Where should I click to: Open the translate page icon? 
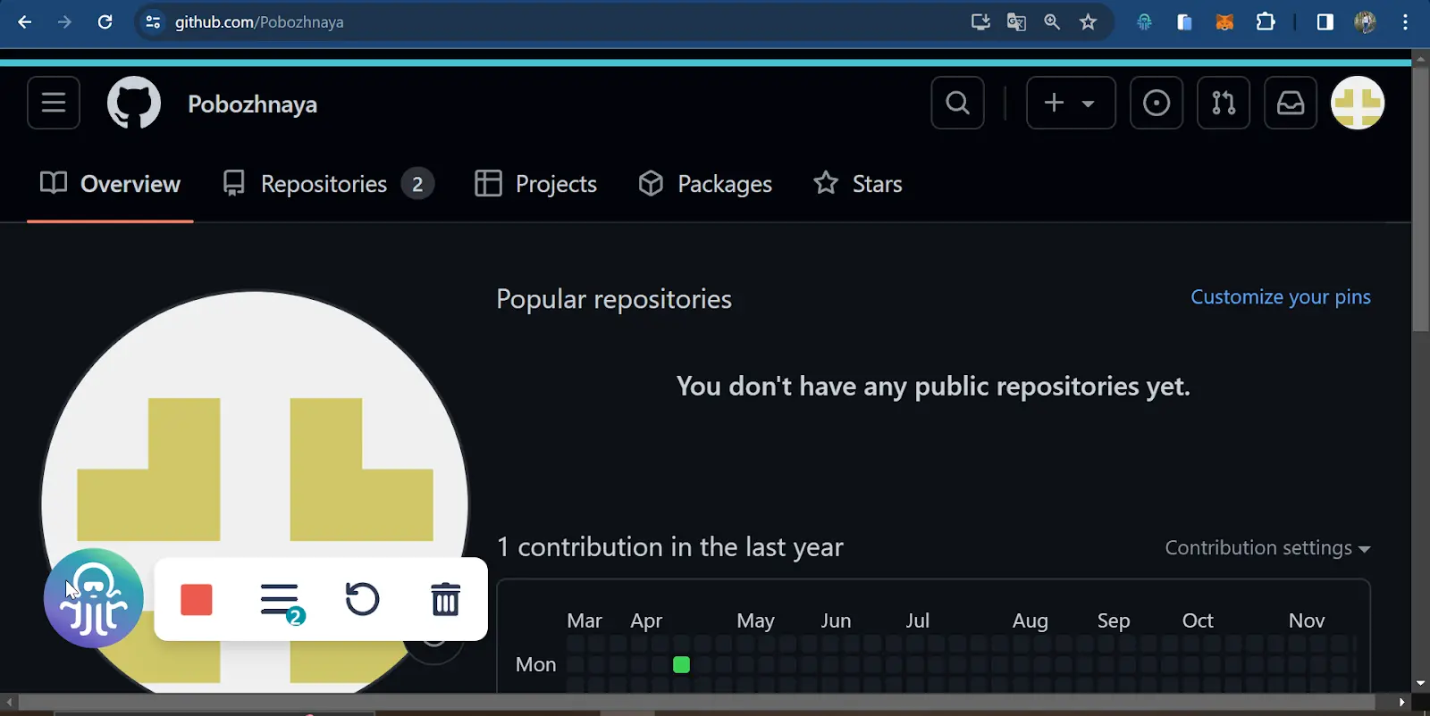(1016, 22)
